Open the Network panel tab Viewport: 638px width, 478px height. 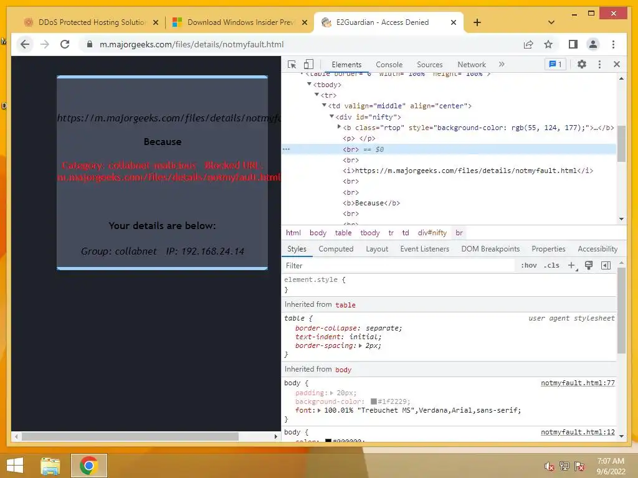coord(472,64)
